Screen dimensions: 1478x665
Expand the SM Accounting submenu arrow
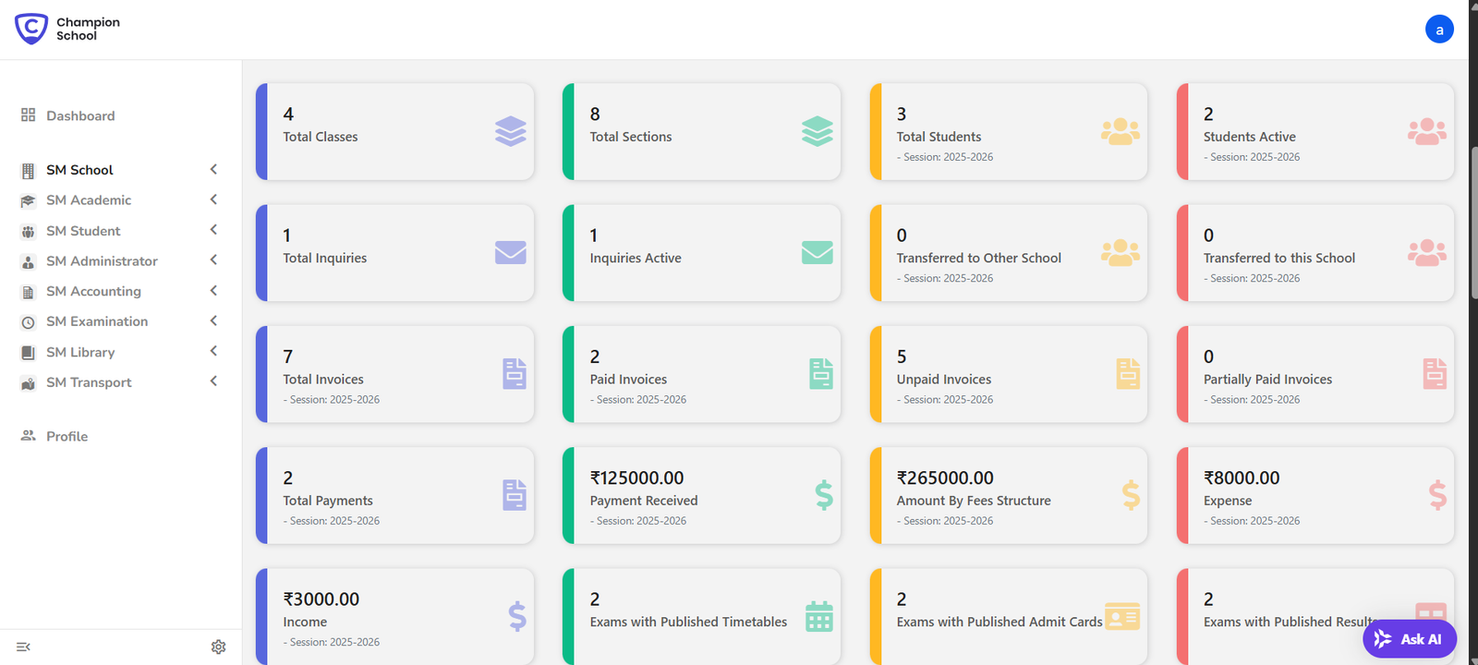click(213, 291)
